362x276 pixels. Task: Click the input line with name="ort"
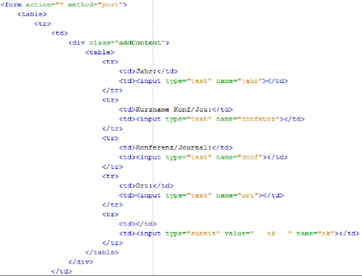tap(201, 195)
